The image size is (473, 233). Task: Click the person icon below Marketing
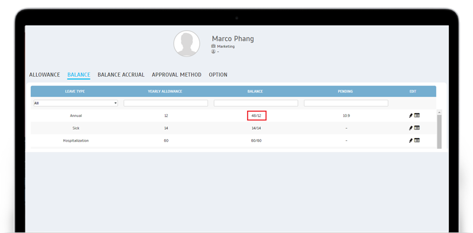213,51
